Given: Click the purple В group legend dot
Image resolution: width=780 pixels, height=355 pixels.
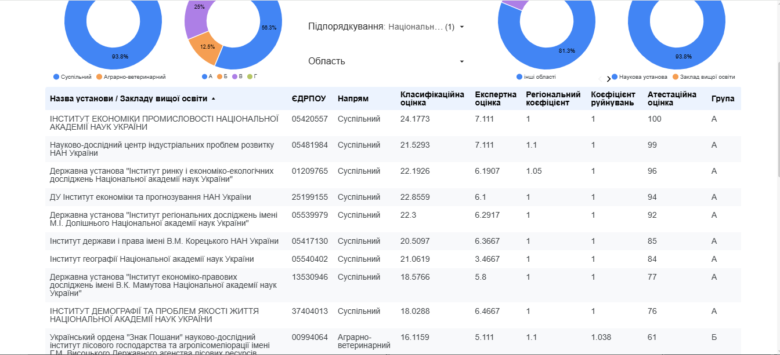Looking at the screenshot, I should coord(235,76).
